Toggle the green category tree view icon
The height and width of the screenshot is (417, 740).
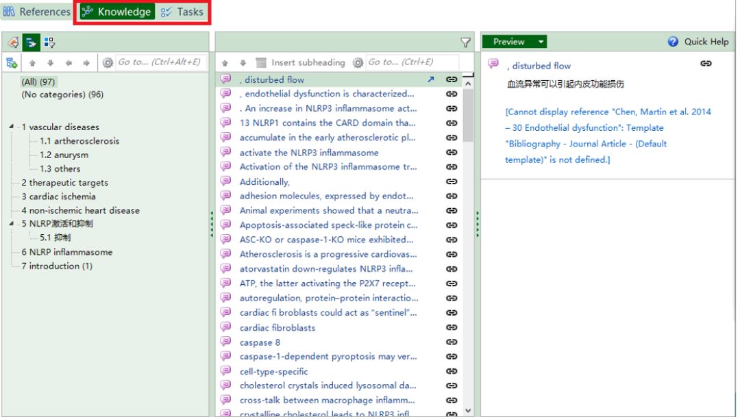(31, 42)
